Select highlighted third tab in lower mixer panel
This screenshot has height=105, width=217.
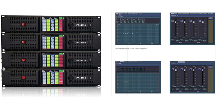pyautogui.click(x=181, y=62)
